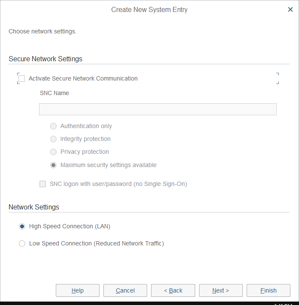Screen dimensions: 299x305
Task: Go to previous step with Back
Action: (173, 290)
